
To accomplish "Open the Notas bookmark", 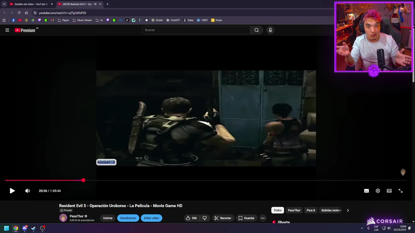I will pyautogui.click(x=217, y=20).
